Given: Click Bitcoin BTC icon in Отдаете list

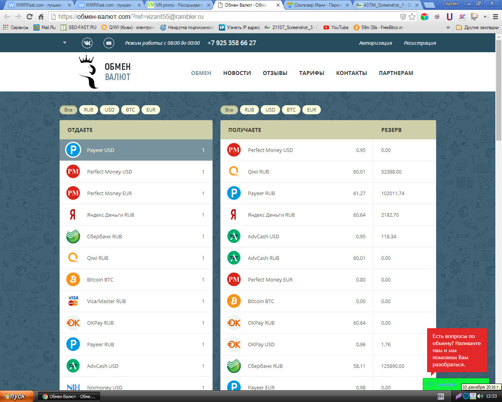Looking at the screenshot, I should (x=73, y=280).
